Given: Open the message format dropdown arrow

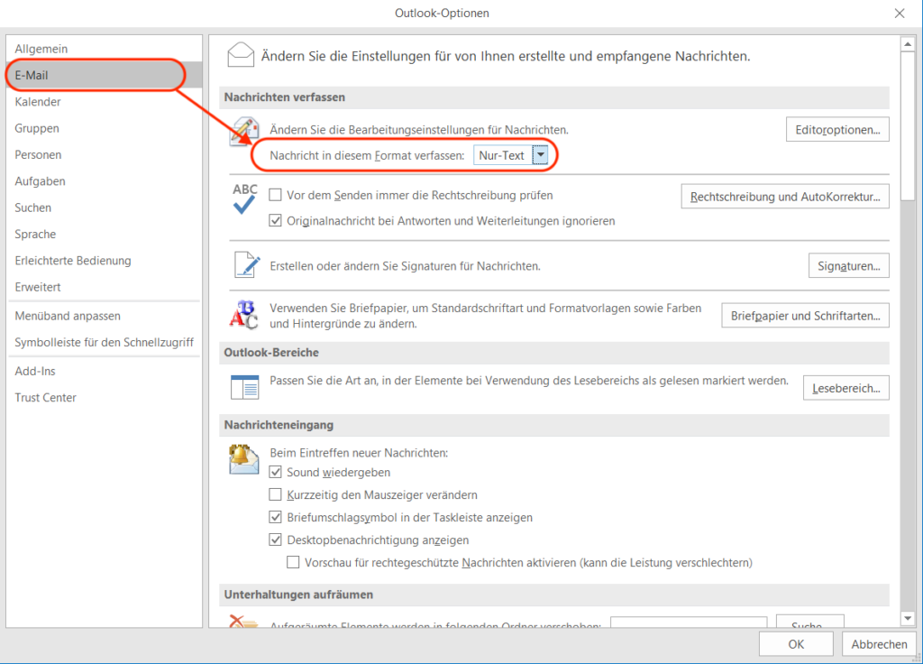Looking at the screenshot, I should [541, 155].
